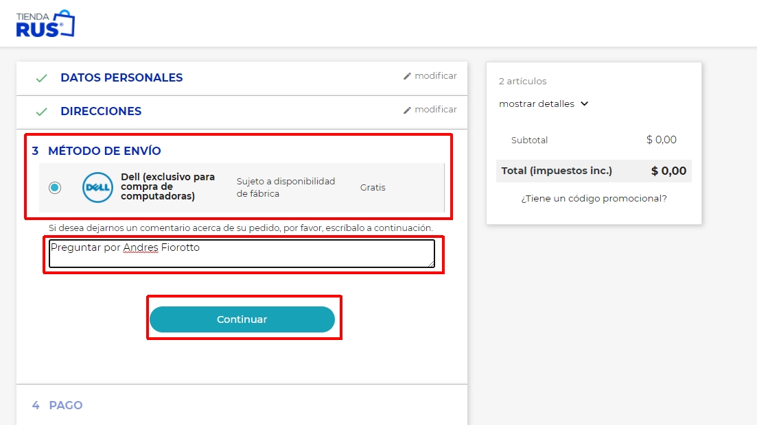Click the modificar text for Direcciones
The image size is (757, 425).
[x=436, y=110]
